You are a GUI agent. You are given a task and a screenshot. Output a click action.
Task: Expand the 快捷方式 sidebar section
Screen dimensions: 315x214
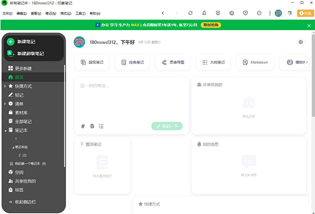coord(5,86)
